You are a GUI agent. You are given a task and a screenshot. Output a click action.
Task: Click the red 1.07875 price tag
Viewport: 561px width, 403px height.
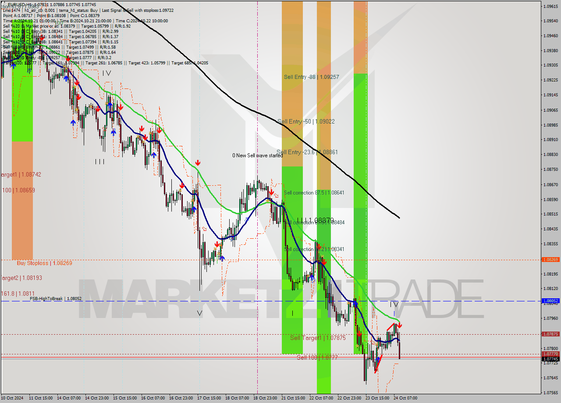(550, 334)
